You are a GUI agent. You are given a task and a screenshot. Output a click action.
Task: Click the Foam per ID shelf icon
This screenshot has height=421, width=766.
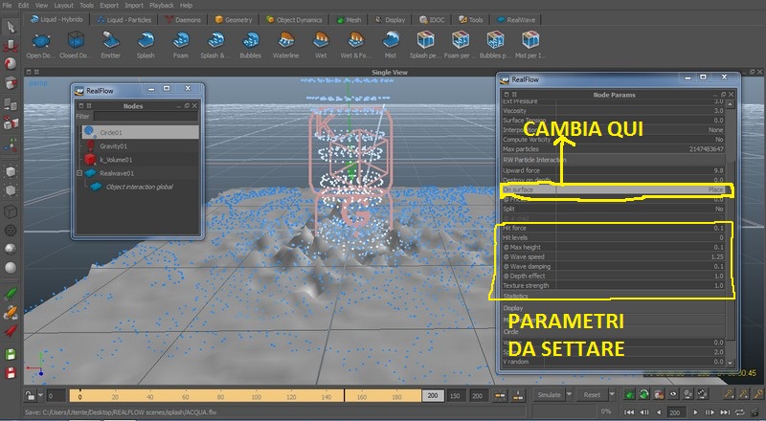tap(461, 40)
